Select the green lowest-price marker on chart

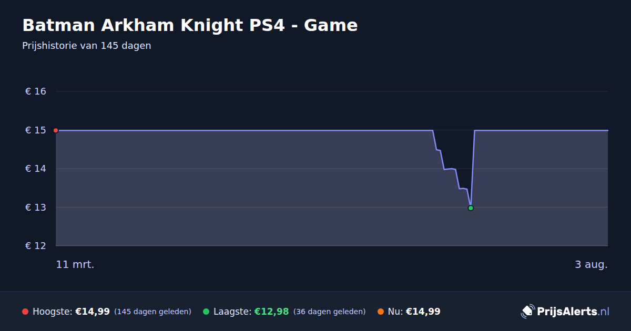tap(471, 208)
